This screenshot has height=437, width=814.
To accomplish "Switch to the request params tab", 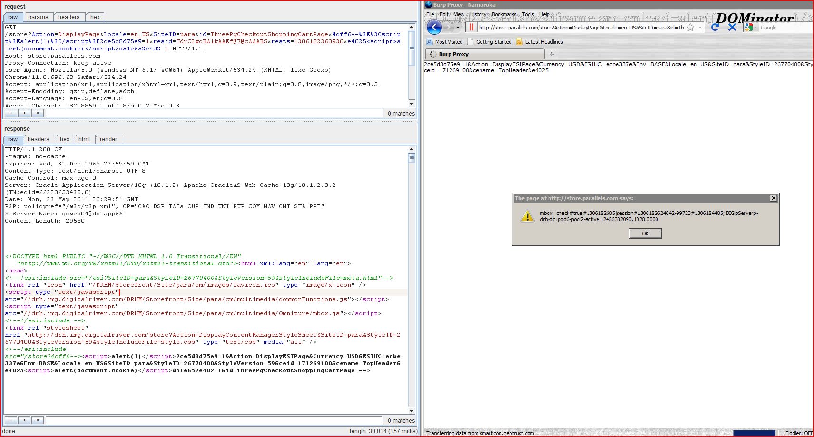I will click(38, 17).
